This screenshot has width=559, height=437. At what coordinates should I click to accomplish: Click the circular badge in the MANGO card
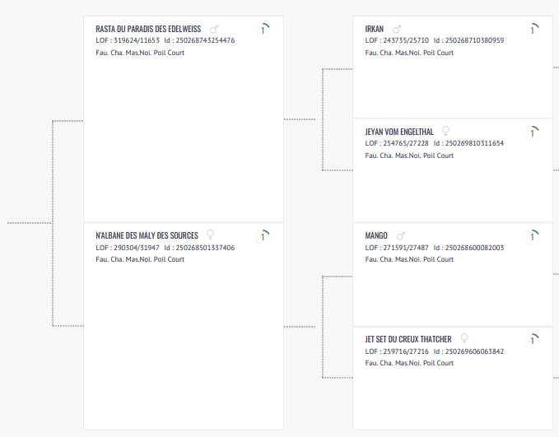(533, 236)
